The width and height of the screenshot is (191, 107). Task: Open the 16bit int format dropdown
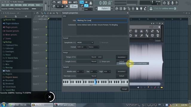tap(82, 47)
